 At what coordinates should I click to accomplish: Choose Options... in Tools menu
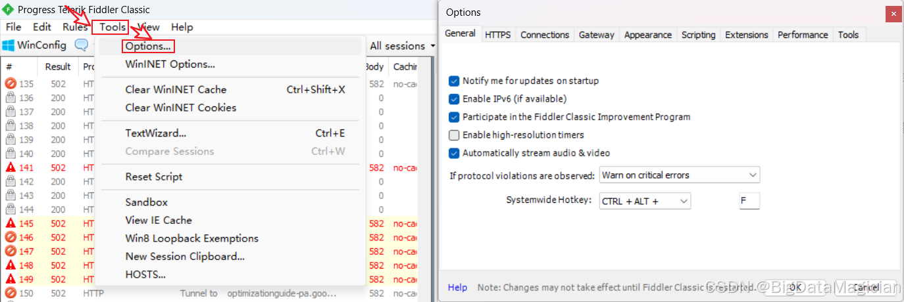(x=148, y=47)
